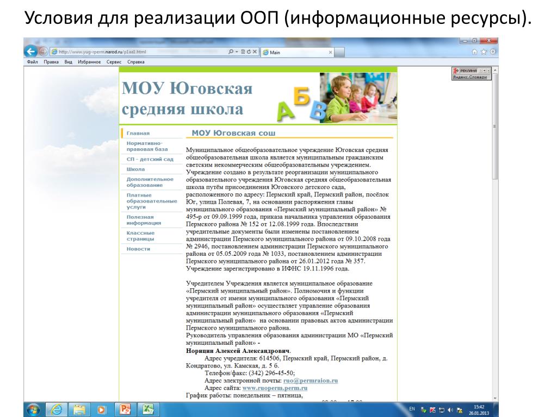Open Internet Explorer from the taskbar
This screenshot has height=417, width=557.
click(56, 410)
